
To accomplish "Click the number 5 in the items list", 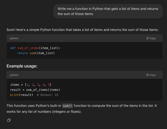I will point(49,85).
